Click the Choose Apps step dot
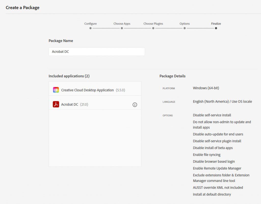The height and width of the screenshot is (204, 261). click(x=122, y=28)
